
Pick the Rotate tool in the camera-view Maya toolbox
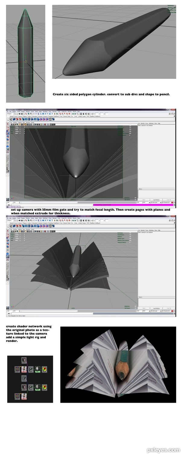(x=8, y=137)
